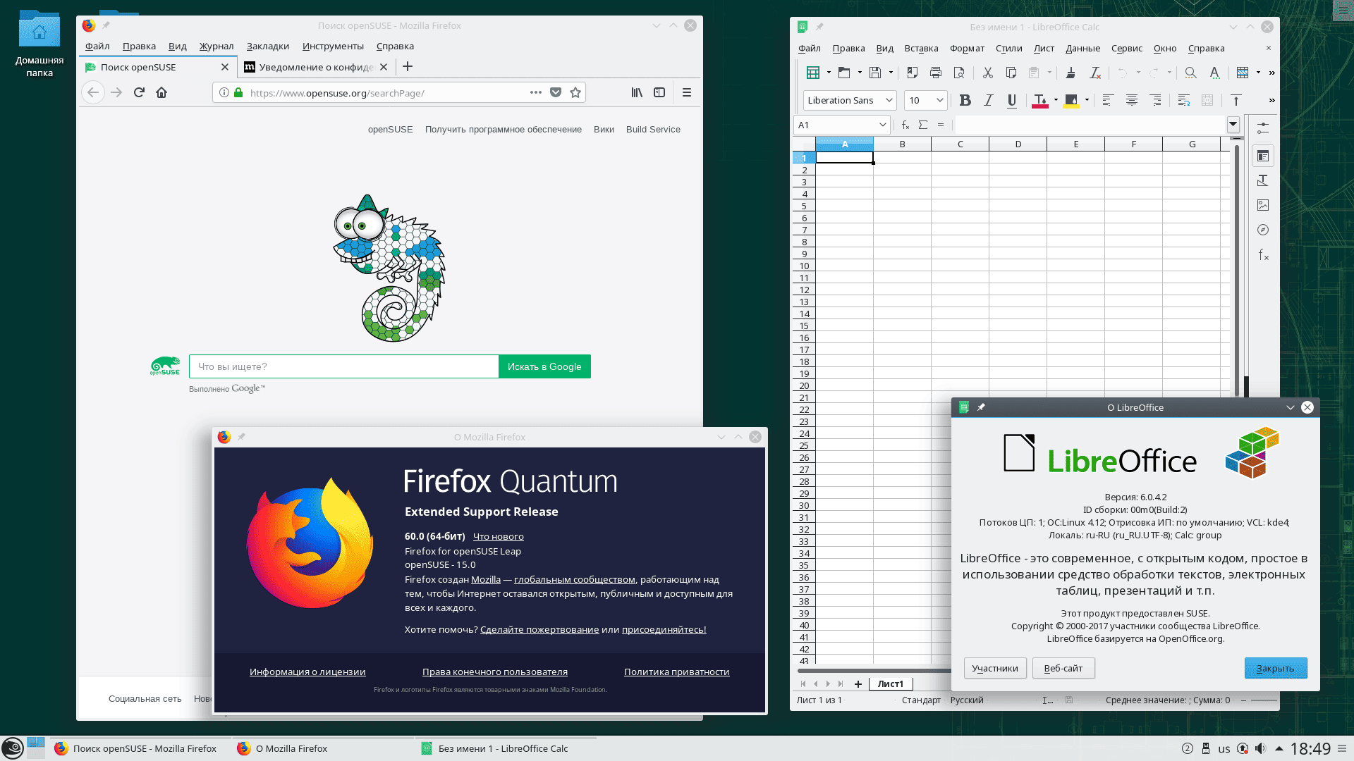Open Firefox Library icon
This screenshot has height=761, width=1354.
pos(637,92)
